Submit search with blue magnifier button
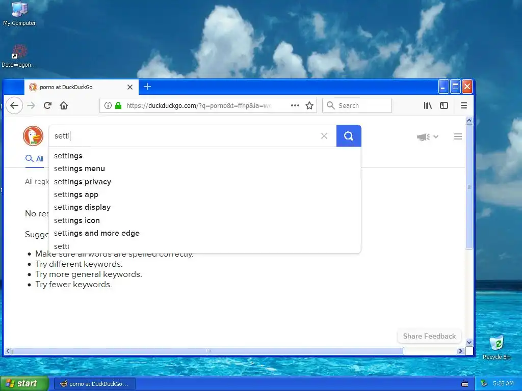The height and width of the screenshot is (391, 522). [349, 135]
